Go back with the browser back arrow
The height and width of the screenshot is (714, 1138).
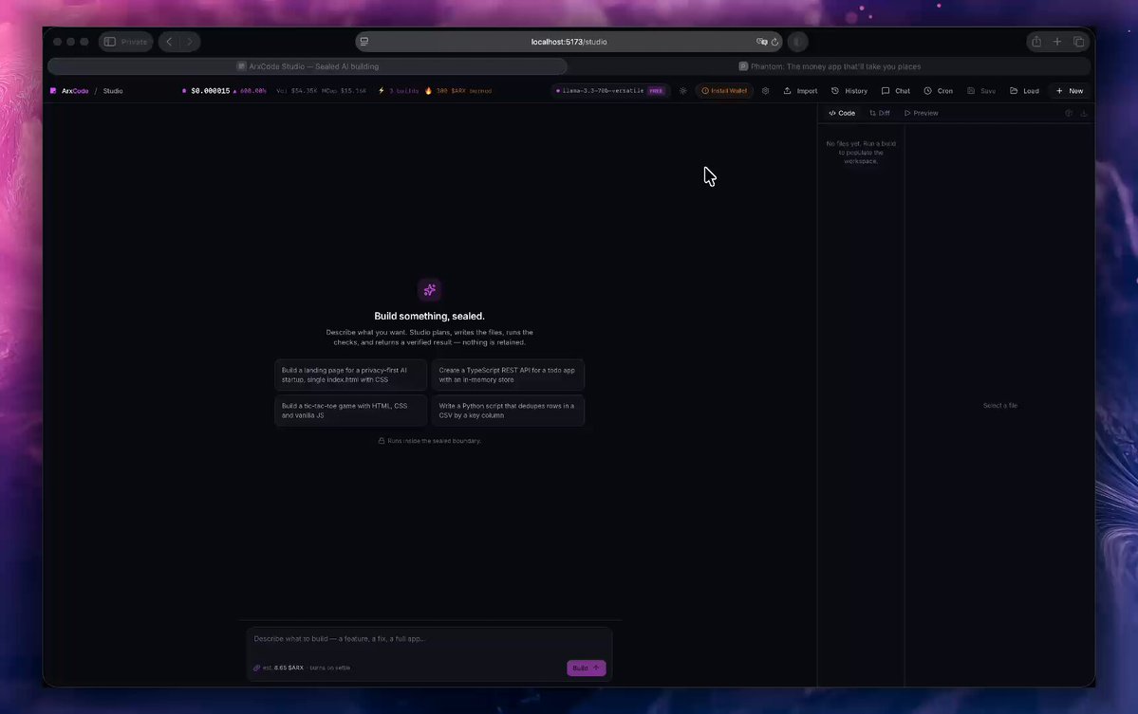click(x=169, y=42)
